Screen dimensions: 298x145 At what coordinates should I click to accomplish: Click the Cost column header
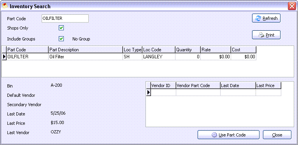click(244, 50)
